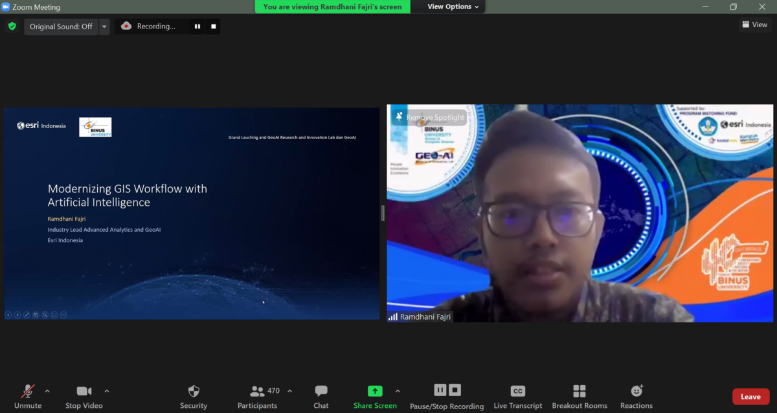Click Remove Spotlight on the video
Screen dimensions: 777x413
[x=430, y=117]
